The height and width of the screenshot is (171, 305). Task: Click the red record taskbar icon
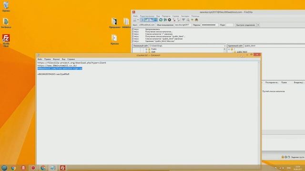33,168
